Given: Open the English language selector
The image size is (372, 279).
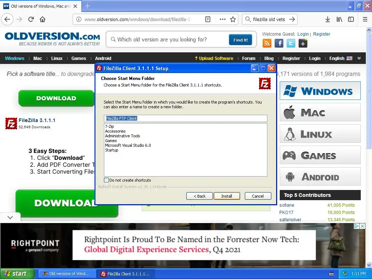Looking at the screenshot, I should click(341, 58).
